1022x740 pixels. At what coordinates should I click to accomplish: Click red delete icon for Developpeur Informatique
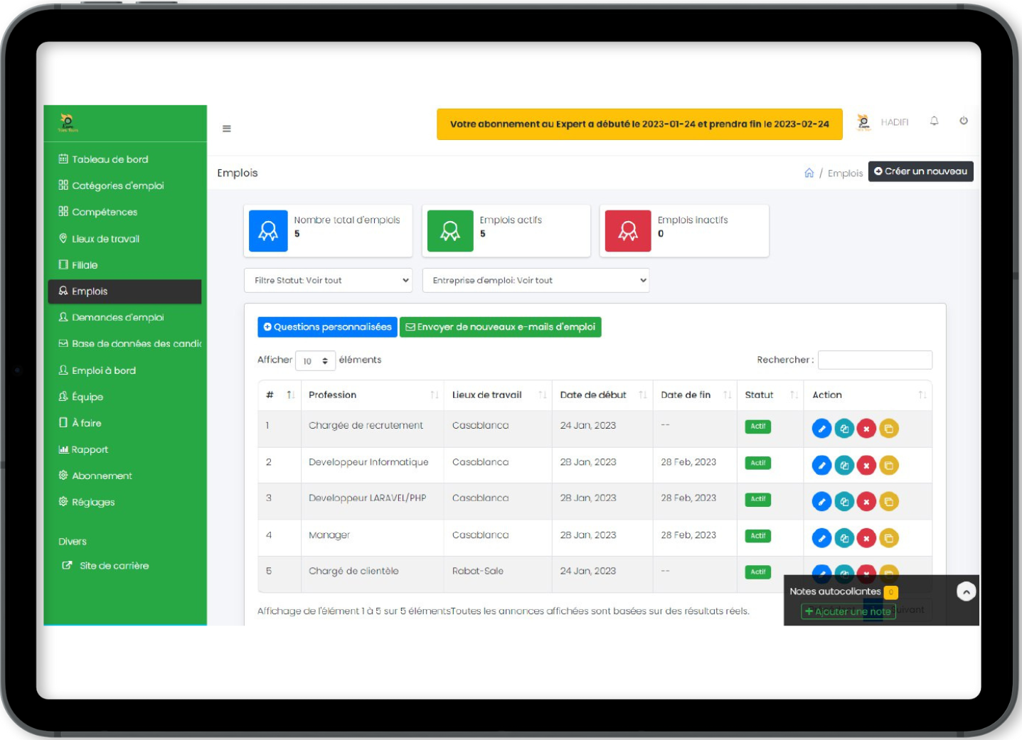click(x=866, y=466)
